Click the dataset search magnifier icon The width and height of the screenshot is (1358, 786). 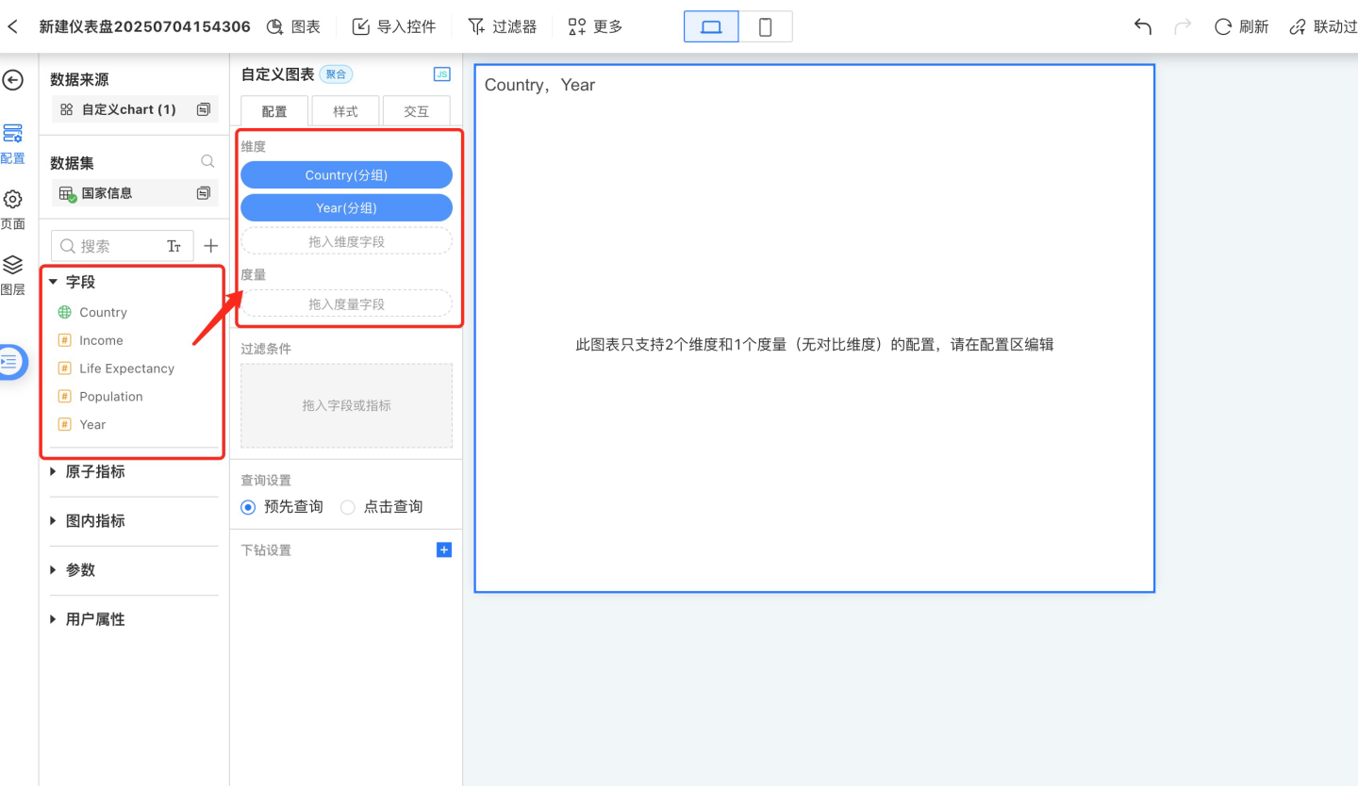pyautogui.click(x=207, y=162)
